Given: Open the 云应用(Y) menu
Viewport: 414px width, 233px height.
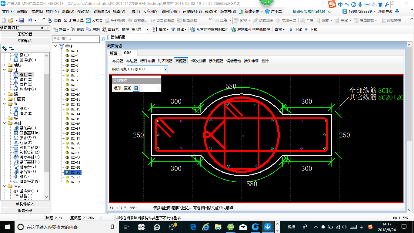Looking at the screenshot, I should pos(151,12).
